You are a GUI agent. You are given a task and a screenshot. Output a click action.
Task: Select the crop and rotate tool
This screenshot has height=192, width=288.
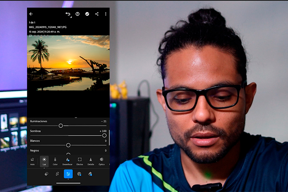57,174
